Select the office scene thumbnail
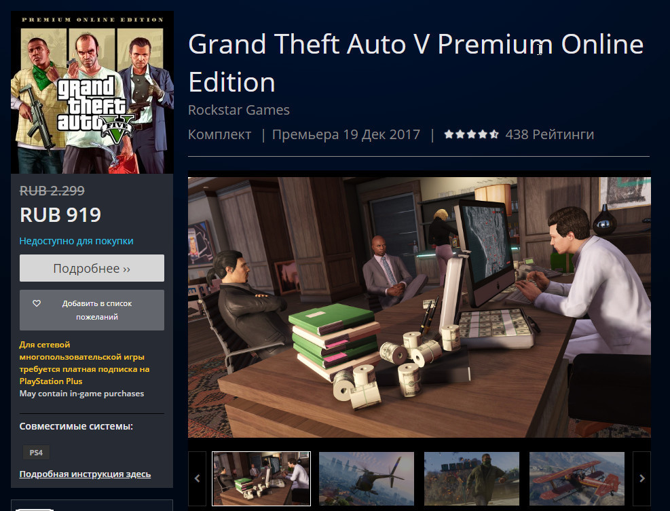 (x=261, y=478)
